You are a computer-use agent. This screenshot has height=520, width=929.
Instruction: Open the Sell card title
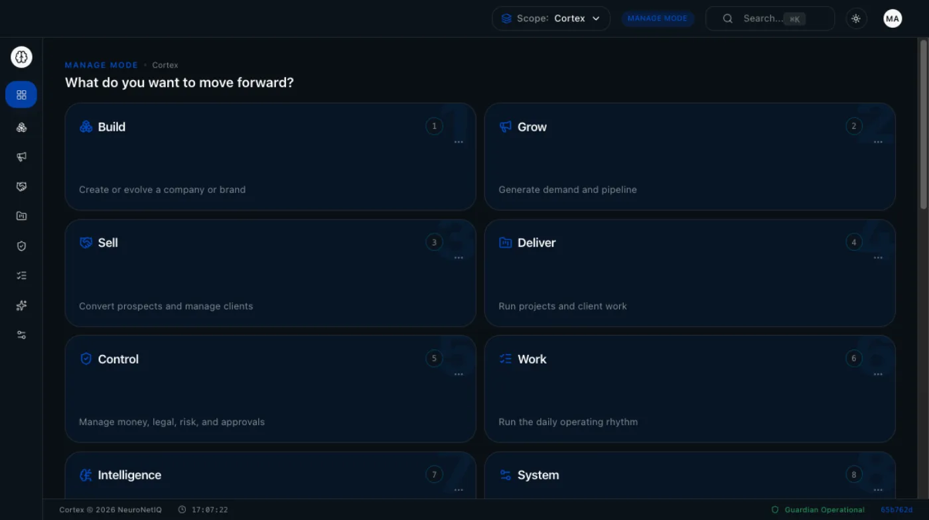pyautogui.click(x=108, y=243)
